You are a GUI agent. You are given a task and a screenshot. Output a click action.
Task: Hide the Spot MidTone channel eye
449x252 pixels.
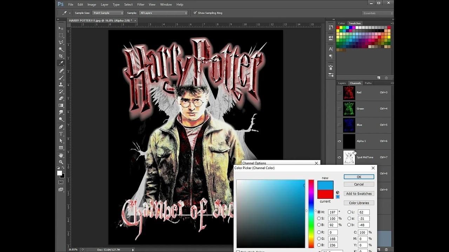coord(339,157)
